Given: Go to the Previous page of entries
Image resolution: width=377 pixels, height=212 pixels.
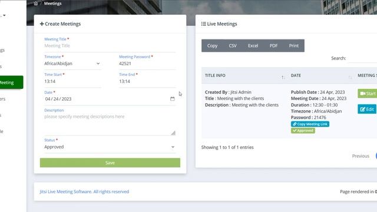Looking at the screenshot, I should point(361,156).
